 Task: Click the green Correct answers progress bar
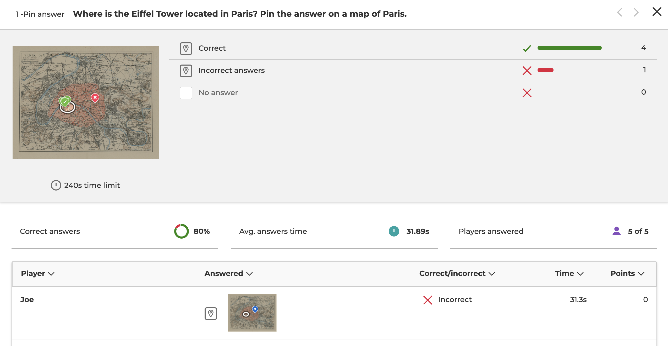tap(569, 48)
